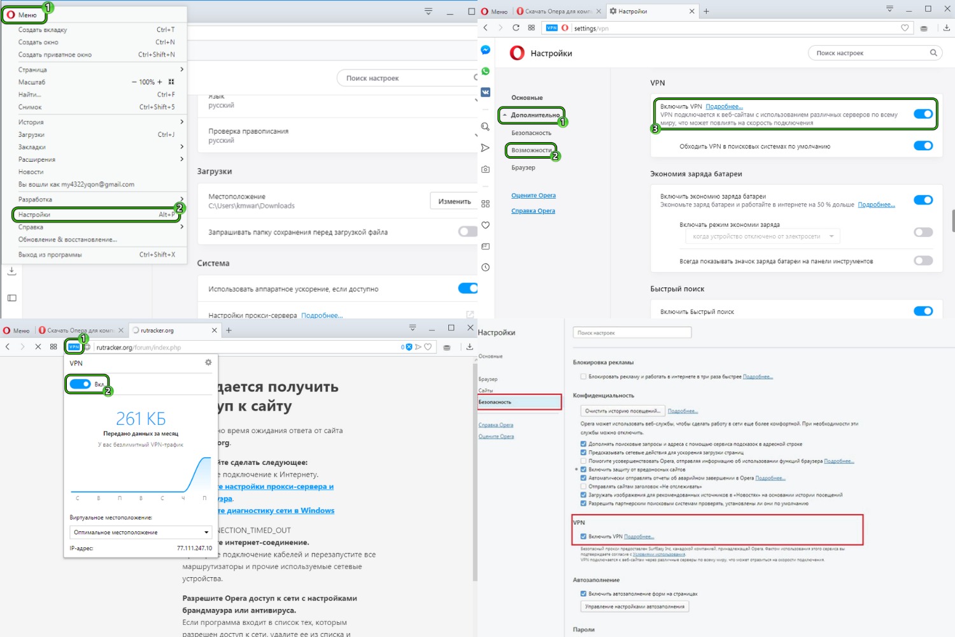The width and height of the screenshot is (955, 637).
Task: Open history clock icon in the sidebar
Action: click(x=485, y=268)
